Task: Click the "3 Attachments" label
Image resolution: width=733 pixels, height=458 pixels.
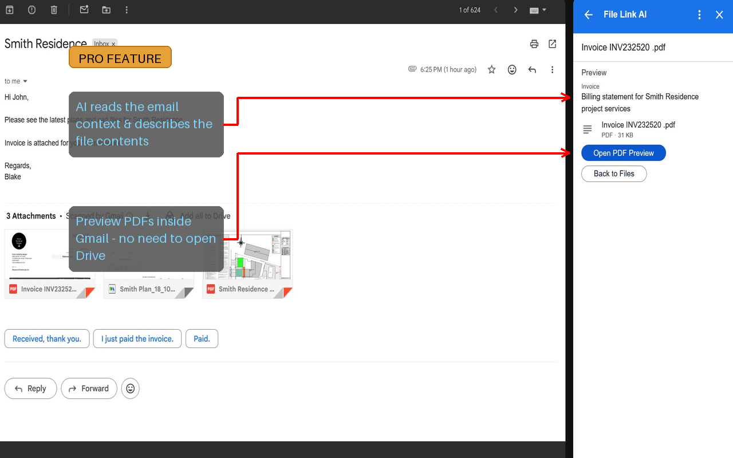Action: pos(31,216)
